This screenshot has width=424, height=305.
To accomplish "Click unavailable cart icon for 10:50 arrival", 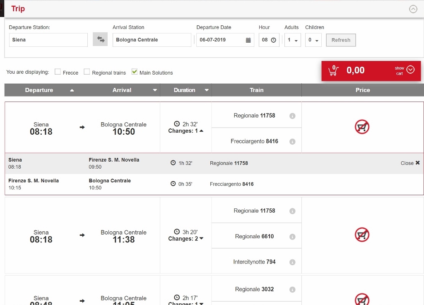I will [x=362, y=127].
